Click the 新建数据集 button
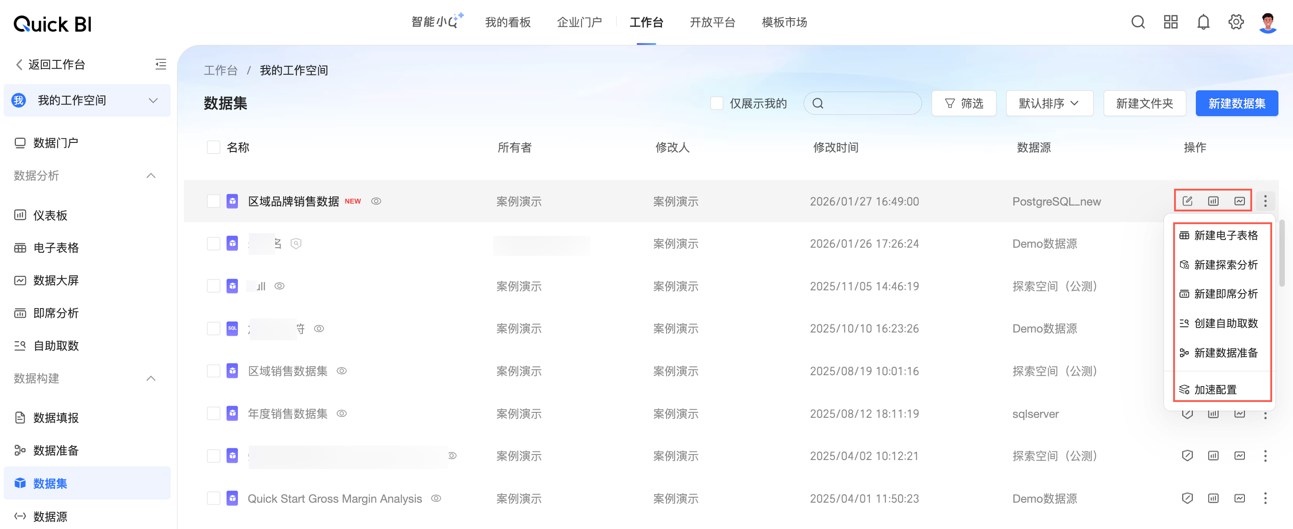Image resolution: width=1293 pixels, height=529 pixels. [1236, 103]
